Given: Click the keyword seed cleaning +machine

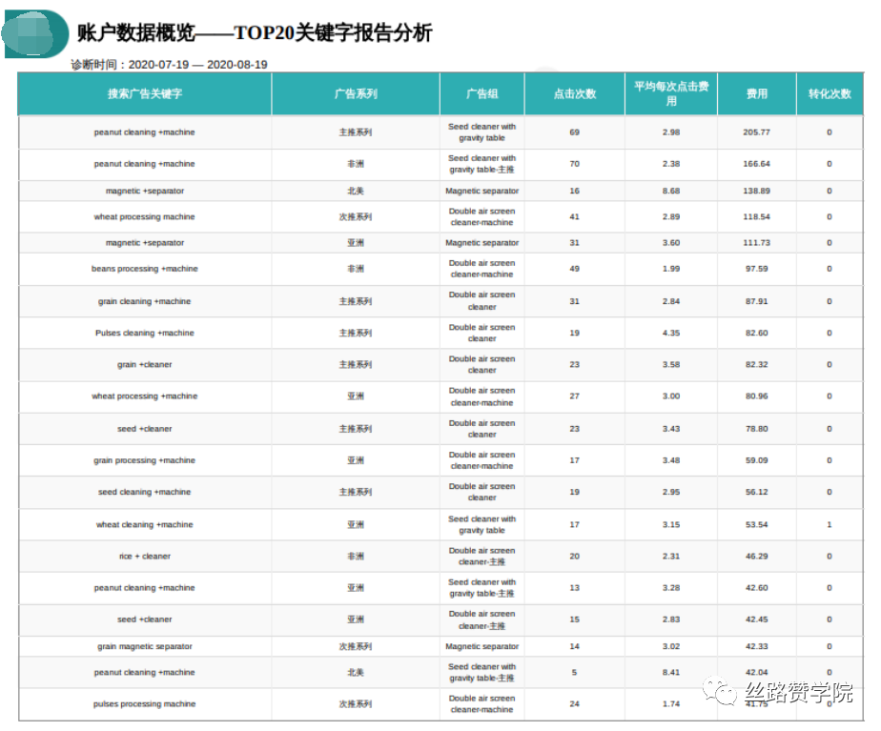Looking at the screenshot, I should (144, 492).
